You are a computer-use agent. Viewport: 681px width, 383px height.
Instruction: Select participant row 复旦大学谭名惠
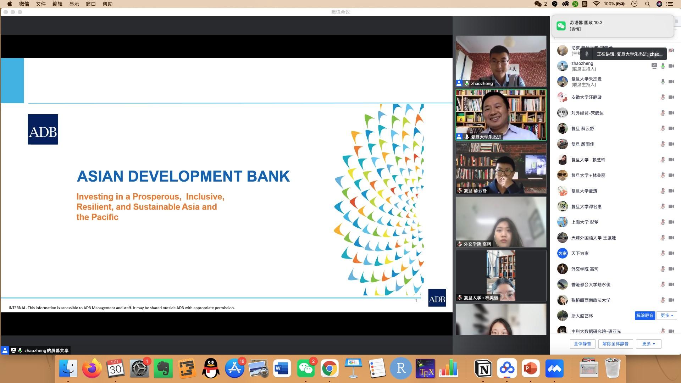pyautogui.click(x=615, y=206)
